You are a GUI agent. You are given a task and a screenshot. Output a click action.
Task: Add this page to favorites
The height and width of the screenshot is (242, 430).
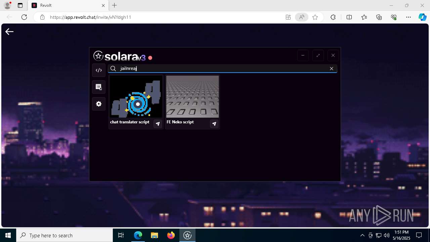315,17
